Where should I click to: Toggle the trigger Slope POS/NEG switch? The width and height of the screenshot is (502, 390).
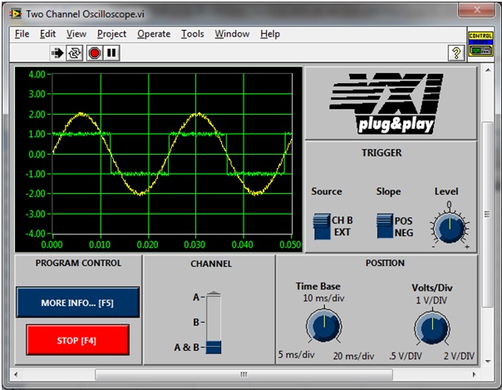(384, 225)
